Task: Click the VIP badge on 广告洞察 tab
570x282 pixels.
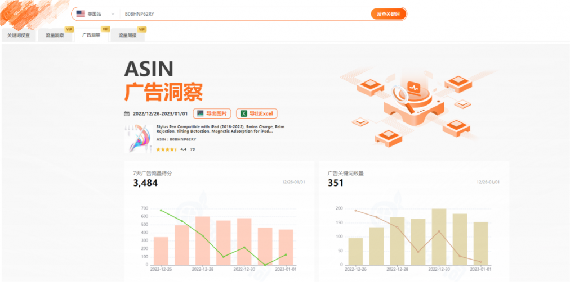Action: coord(105,29)
